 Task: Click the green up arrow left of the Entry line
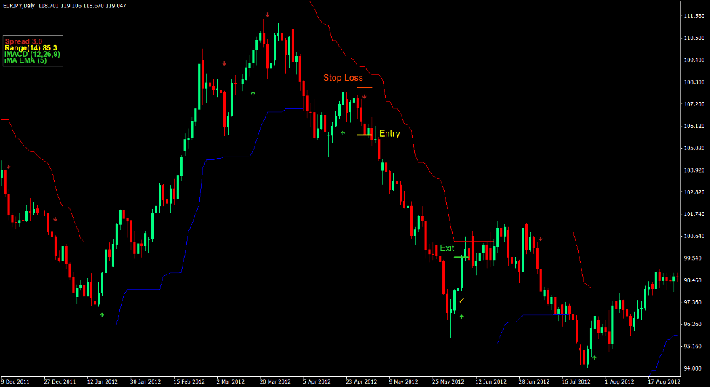click(x=343, y=133)
